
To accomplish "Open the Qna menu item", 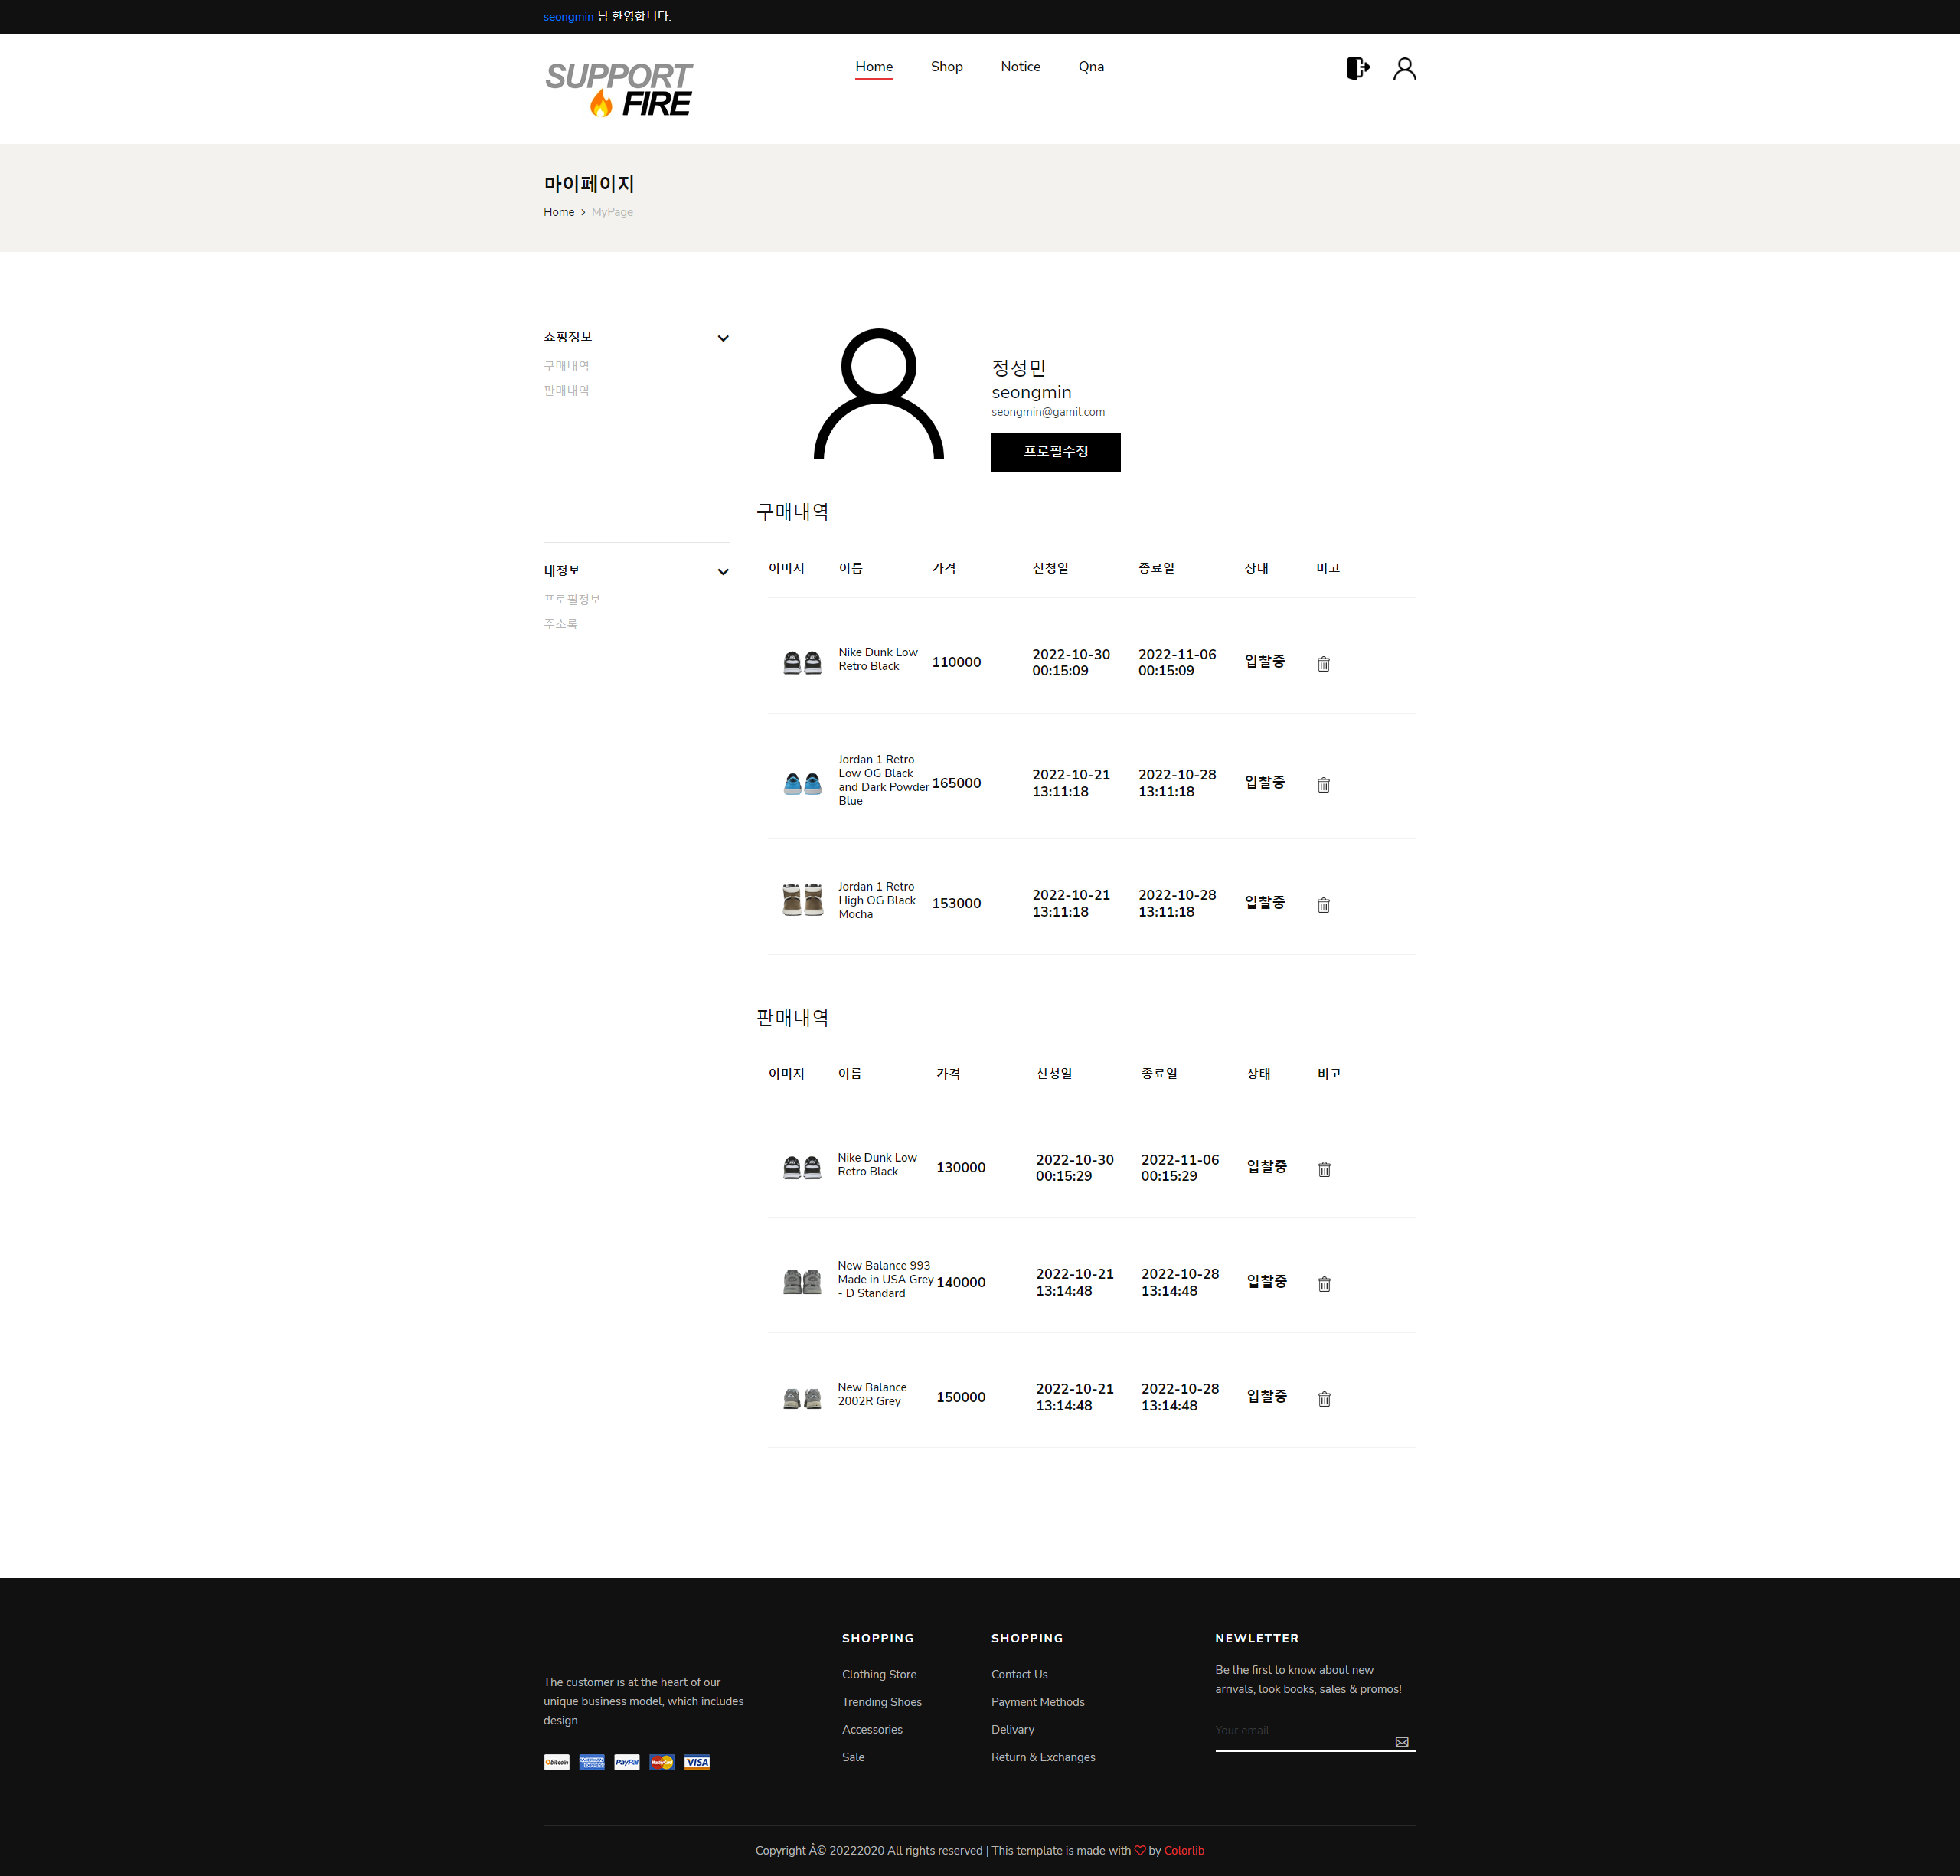I will 1090,66.
